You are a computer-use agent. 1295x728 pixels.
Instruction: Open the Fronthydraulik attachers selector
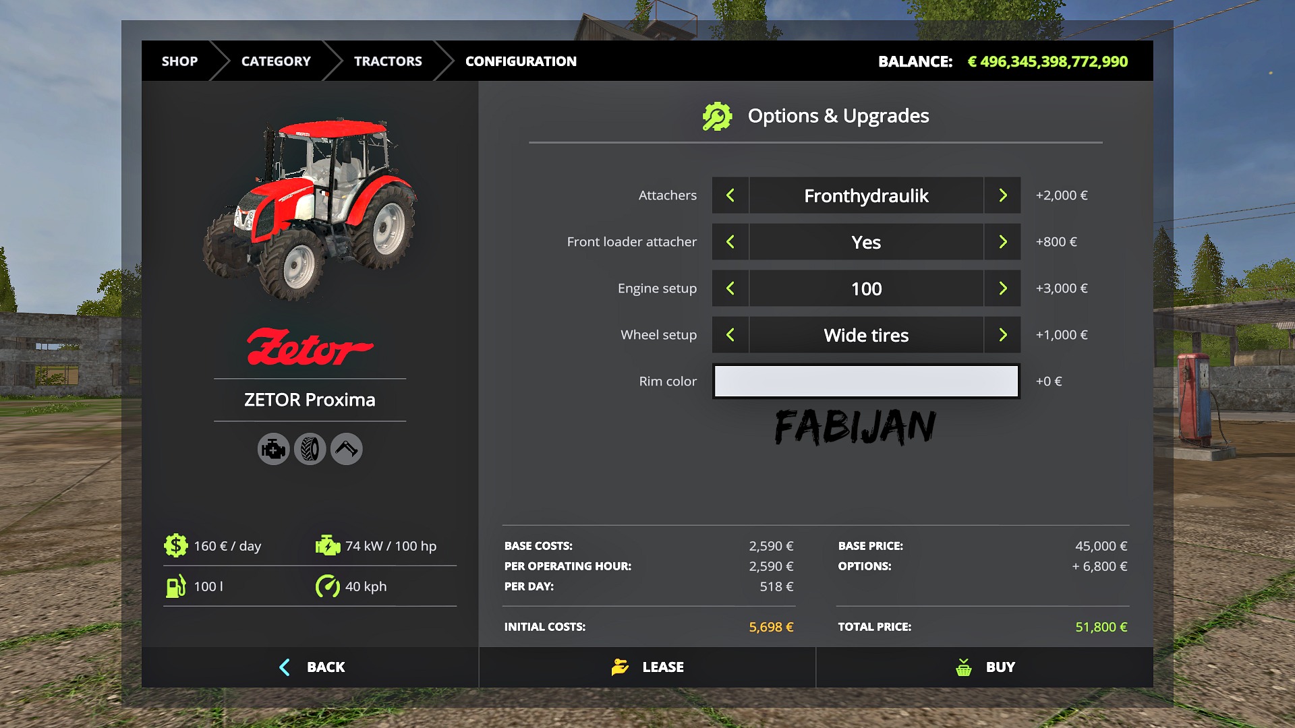point(866,195)
